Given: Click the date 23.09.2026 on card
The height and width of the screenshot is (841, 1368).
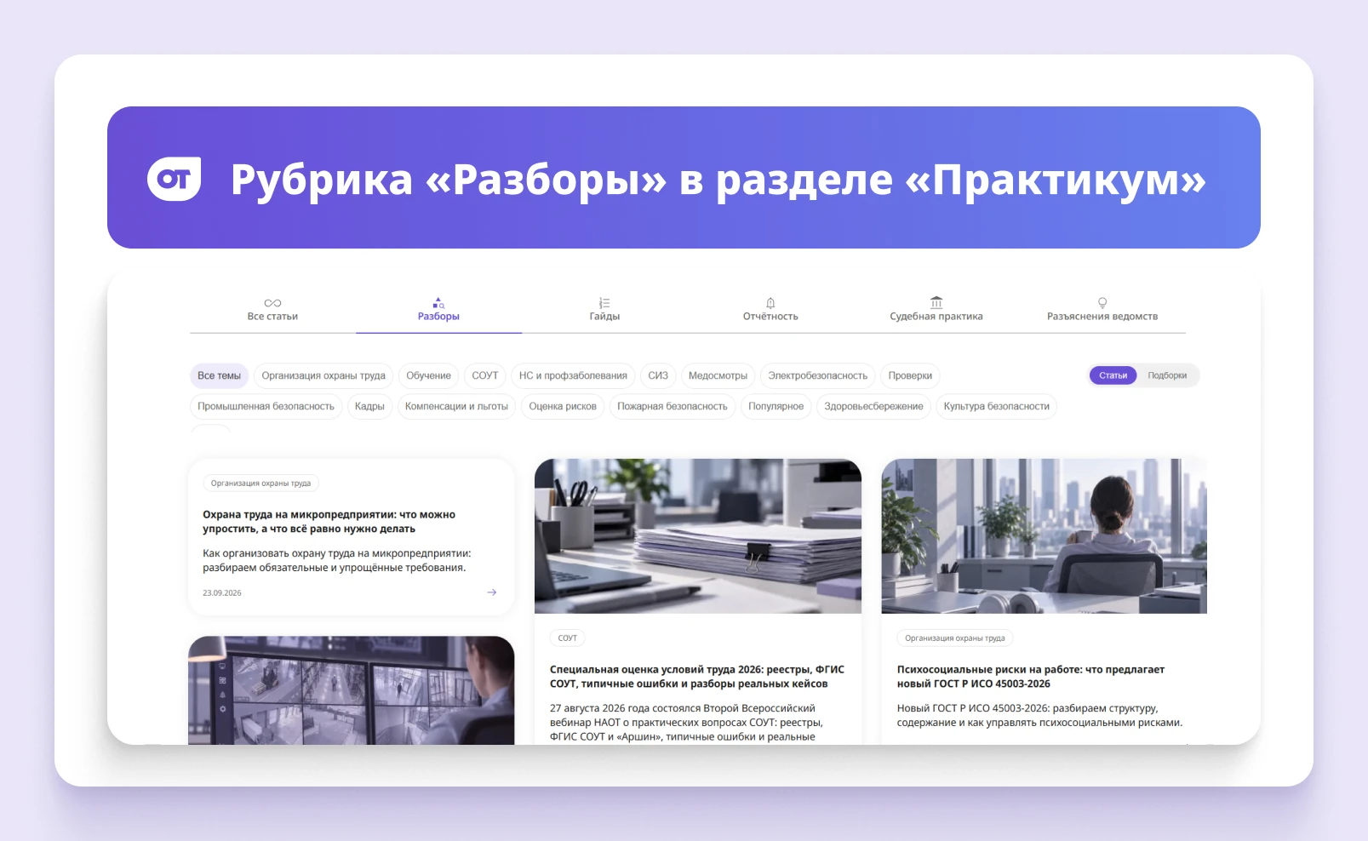Looking at the screenshot, I should pos(222,592).
